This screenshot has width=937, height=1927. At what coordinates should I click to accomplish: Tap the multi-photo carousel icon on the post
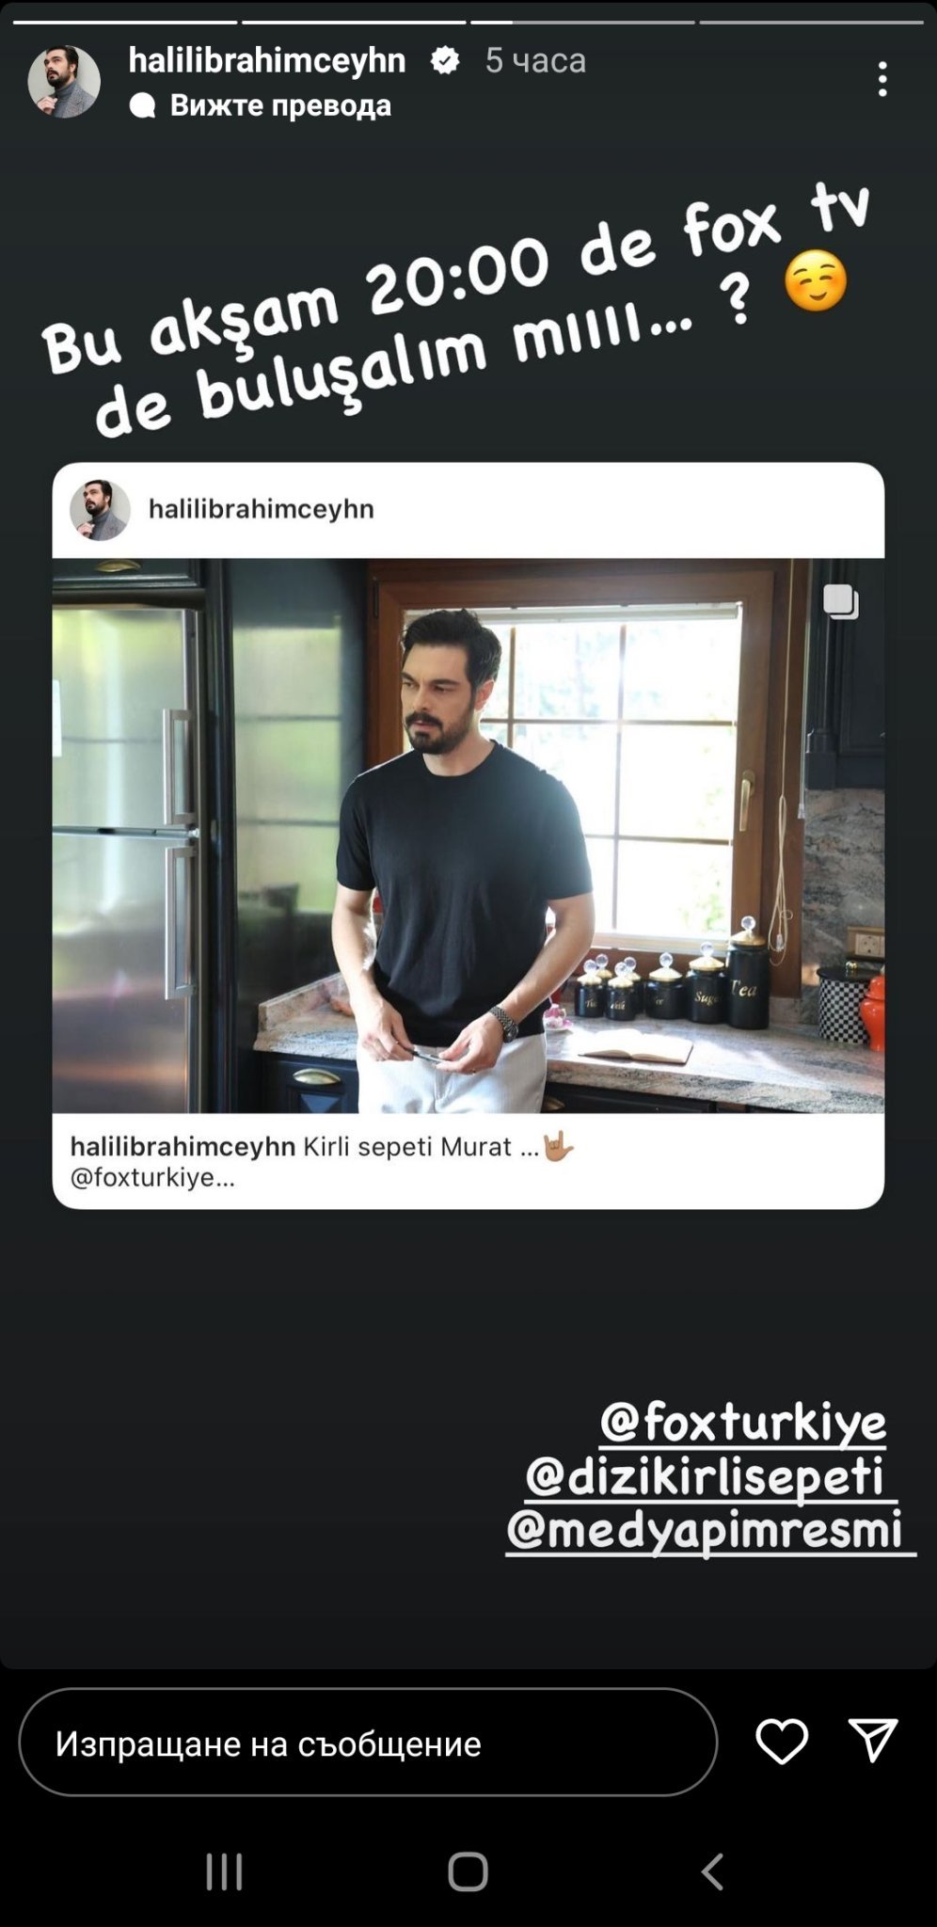click(840, 601)
